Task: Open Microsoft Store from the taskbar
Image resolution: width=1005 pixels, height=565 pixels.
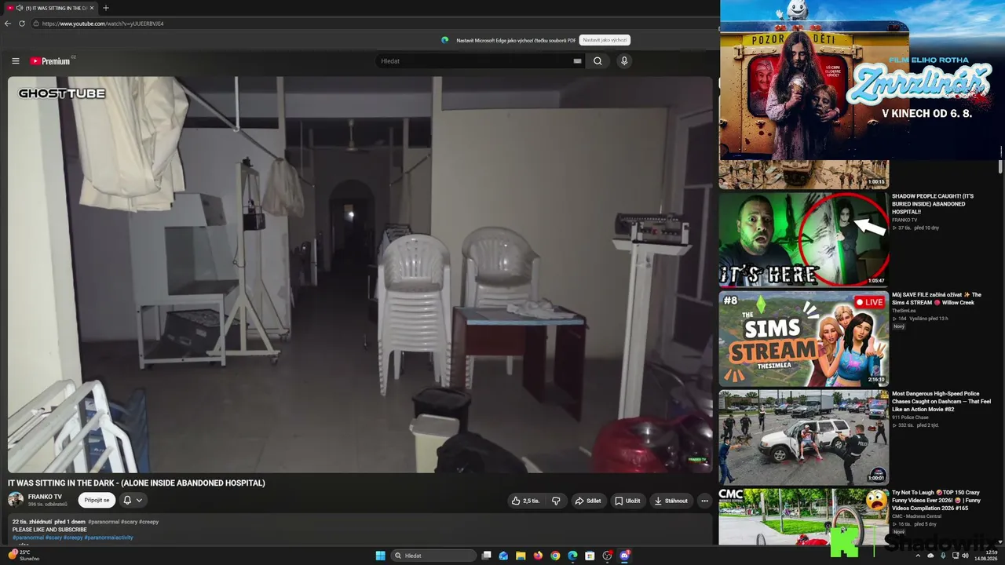Action: (590, 556)
